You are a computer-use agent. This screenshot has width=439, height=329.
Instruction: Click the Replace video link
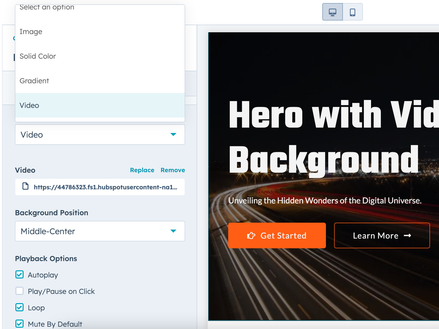point(142,170)
